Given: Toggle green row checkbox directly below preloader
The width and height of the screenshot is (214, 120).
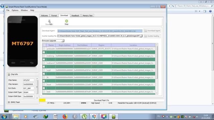Looking at the screenshot, I should [x=44, y=52].
